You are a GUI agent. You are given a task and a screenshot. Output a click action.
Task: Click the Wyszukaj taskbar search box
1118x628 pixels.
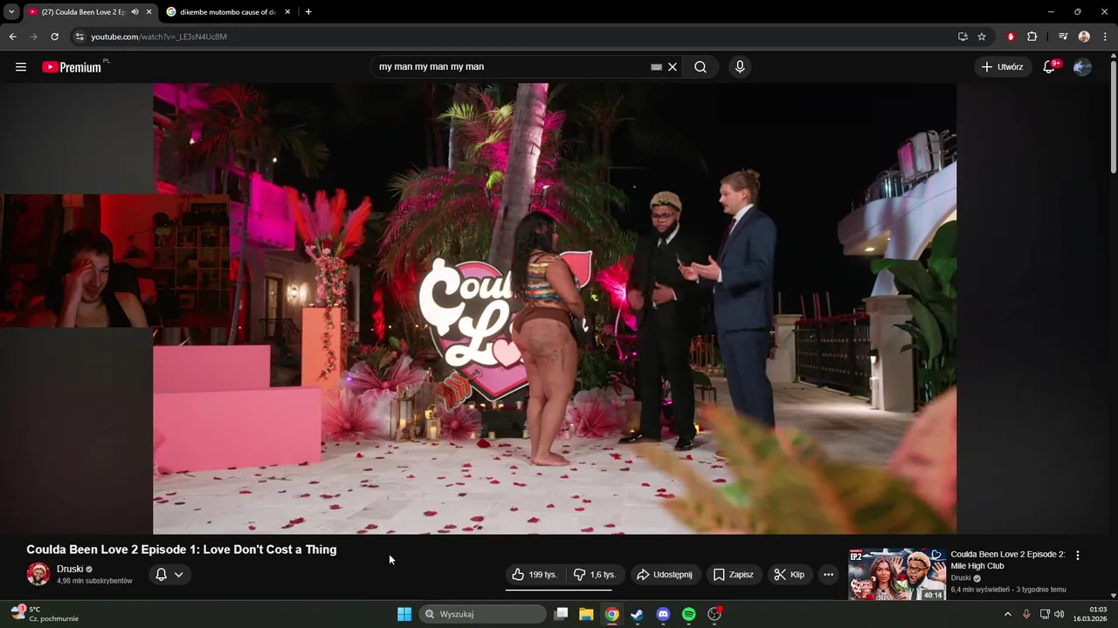click(483, 614)
